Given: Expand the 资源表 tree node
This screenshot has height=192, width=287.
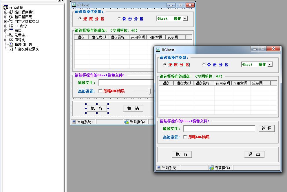Looking at the screenshot, I should tap(6, 40).
